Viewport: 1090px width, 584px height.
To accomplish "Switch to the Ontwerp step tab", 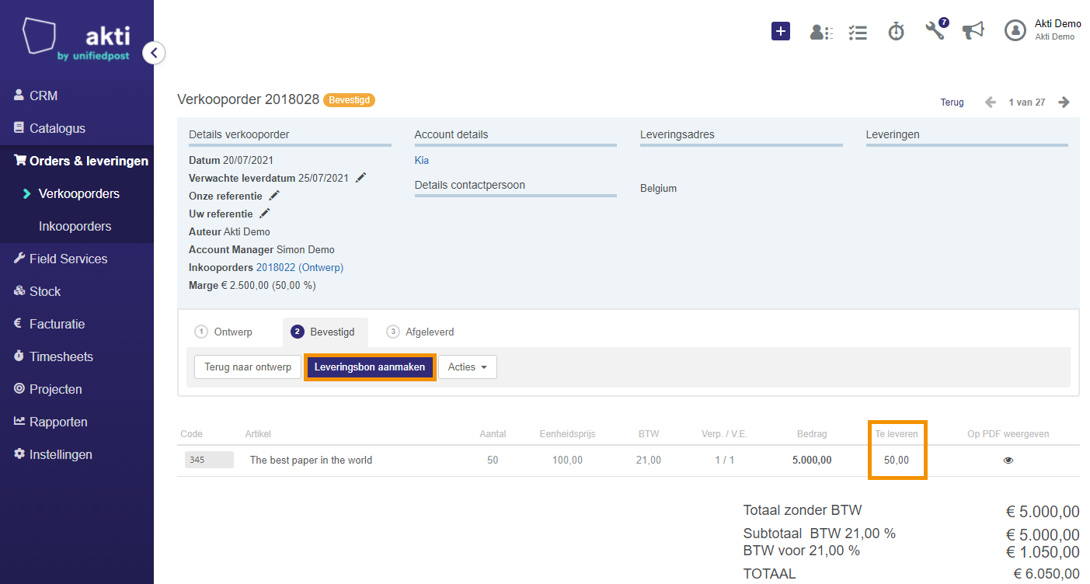I will click(x=224, y=332).
